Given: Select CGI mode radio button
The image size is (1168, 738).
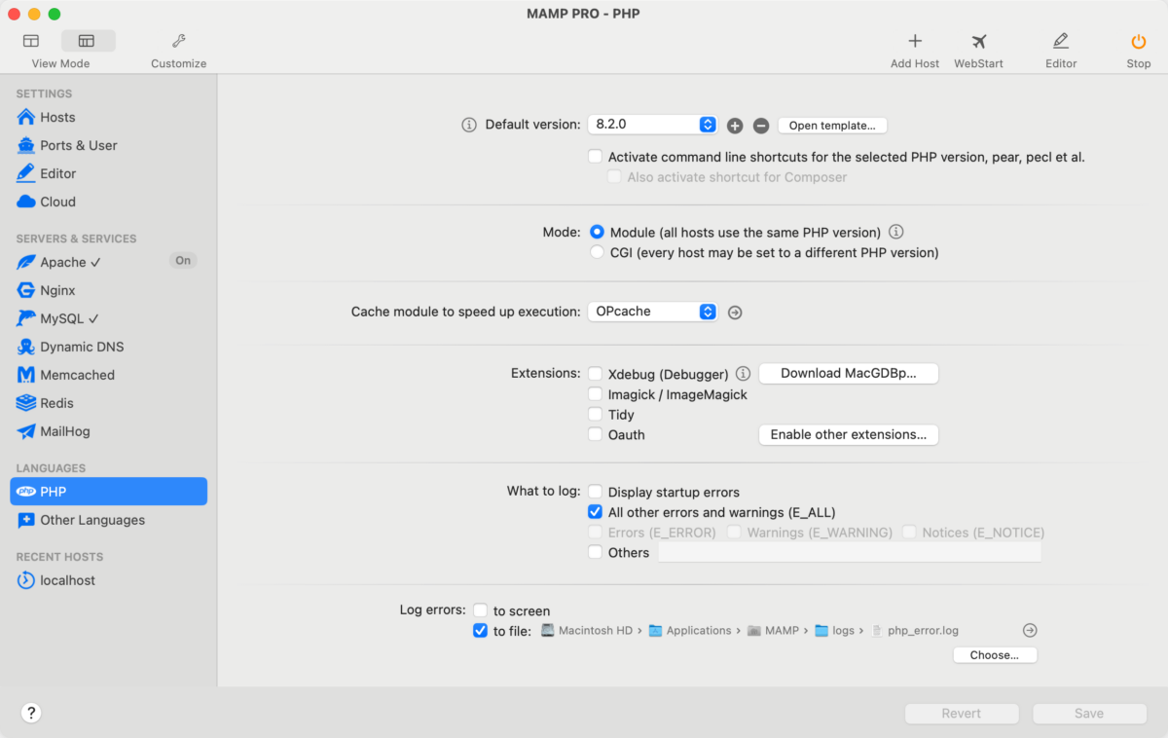Looking at the screenshot, I should [598, 252].
